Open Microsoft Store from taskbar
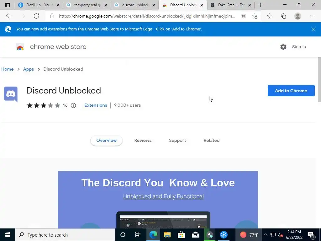This screenshot has width=321, height=241. tap(181, 235)
